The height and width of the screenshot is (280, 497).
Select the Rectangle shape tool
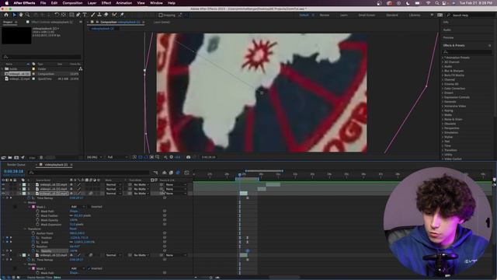click(x=71, y=15)
